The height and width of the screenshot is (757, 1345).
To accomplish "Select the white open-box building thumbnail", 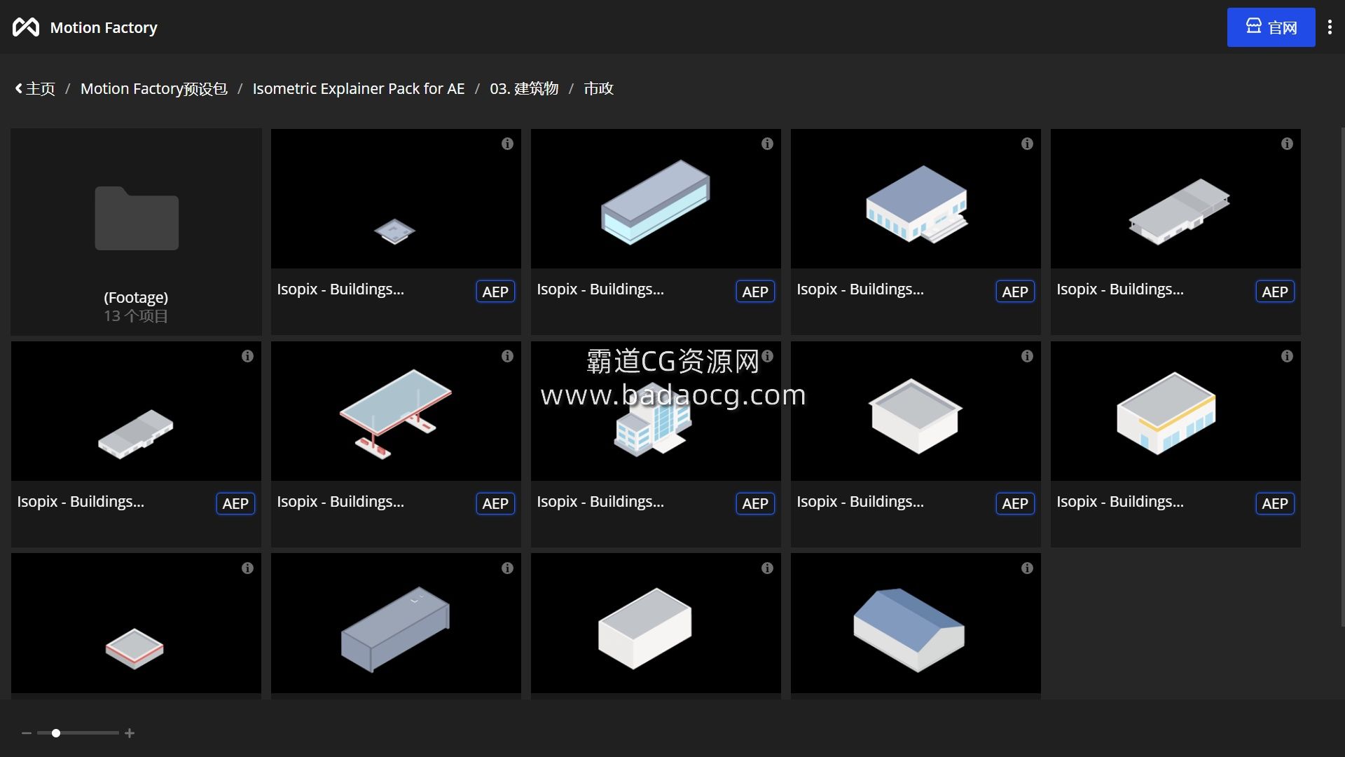I will [x=916, y=411].
